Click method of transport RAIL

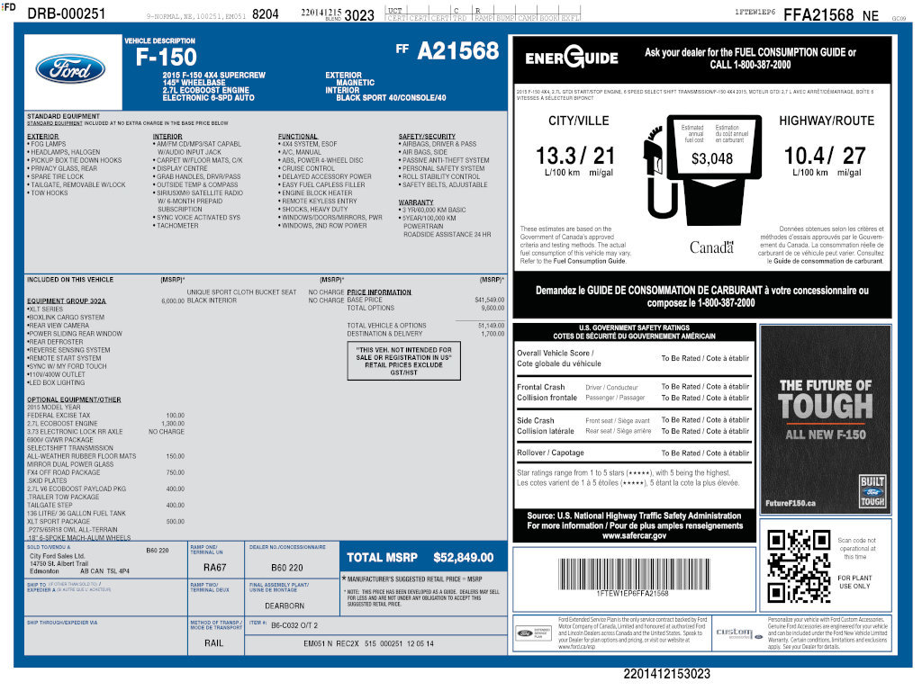(214, 643)
